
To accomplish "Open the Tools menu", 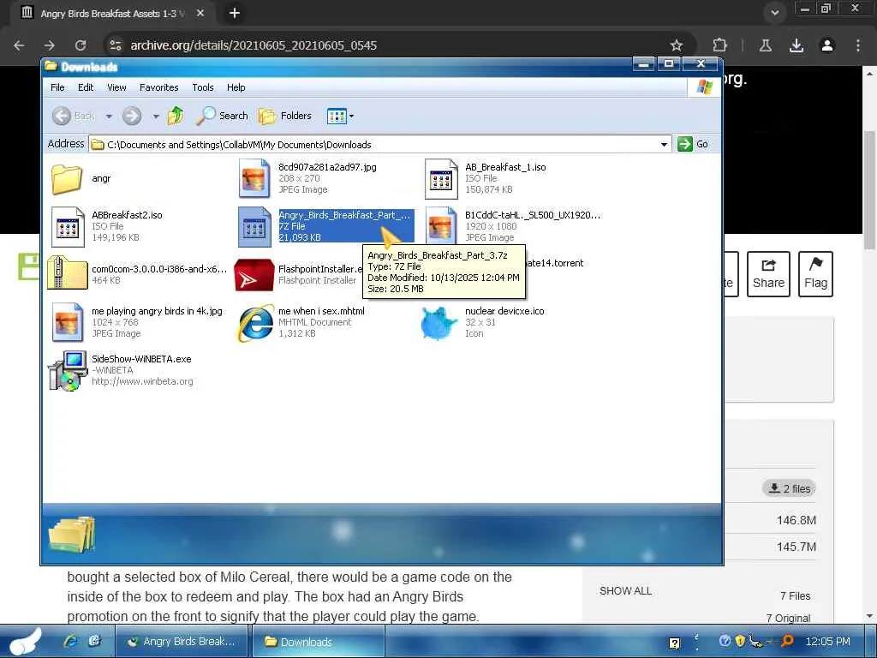I will tap(203, 87).
